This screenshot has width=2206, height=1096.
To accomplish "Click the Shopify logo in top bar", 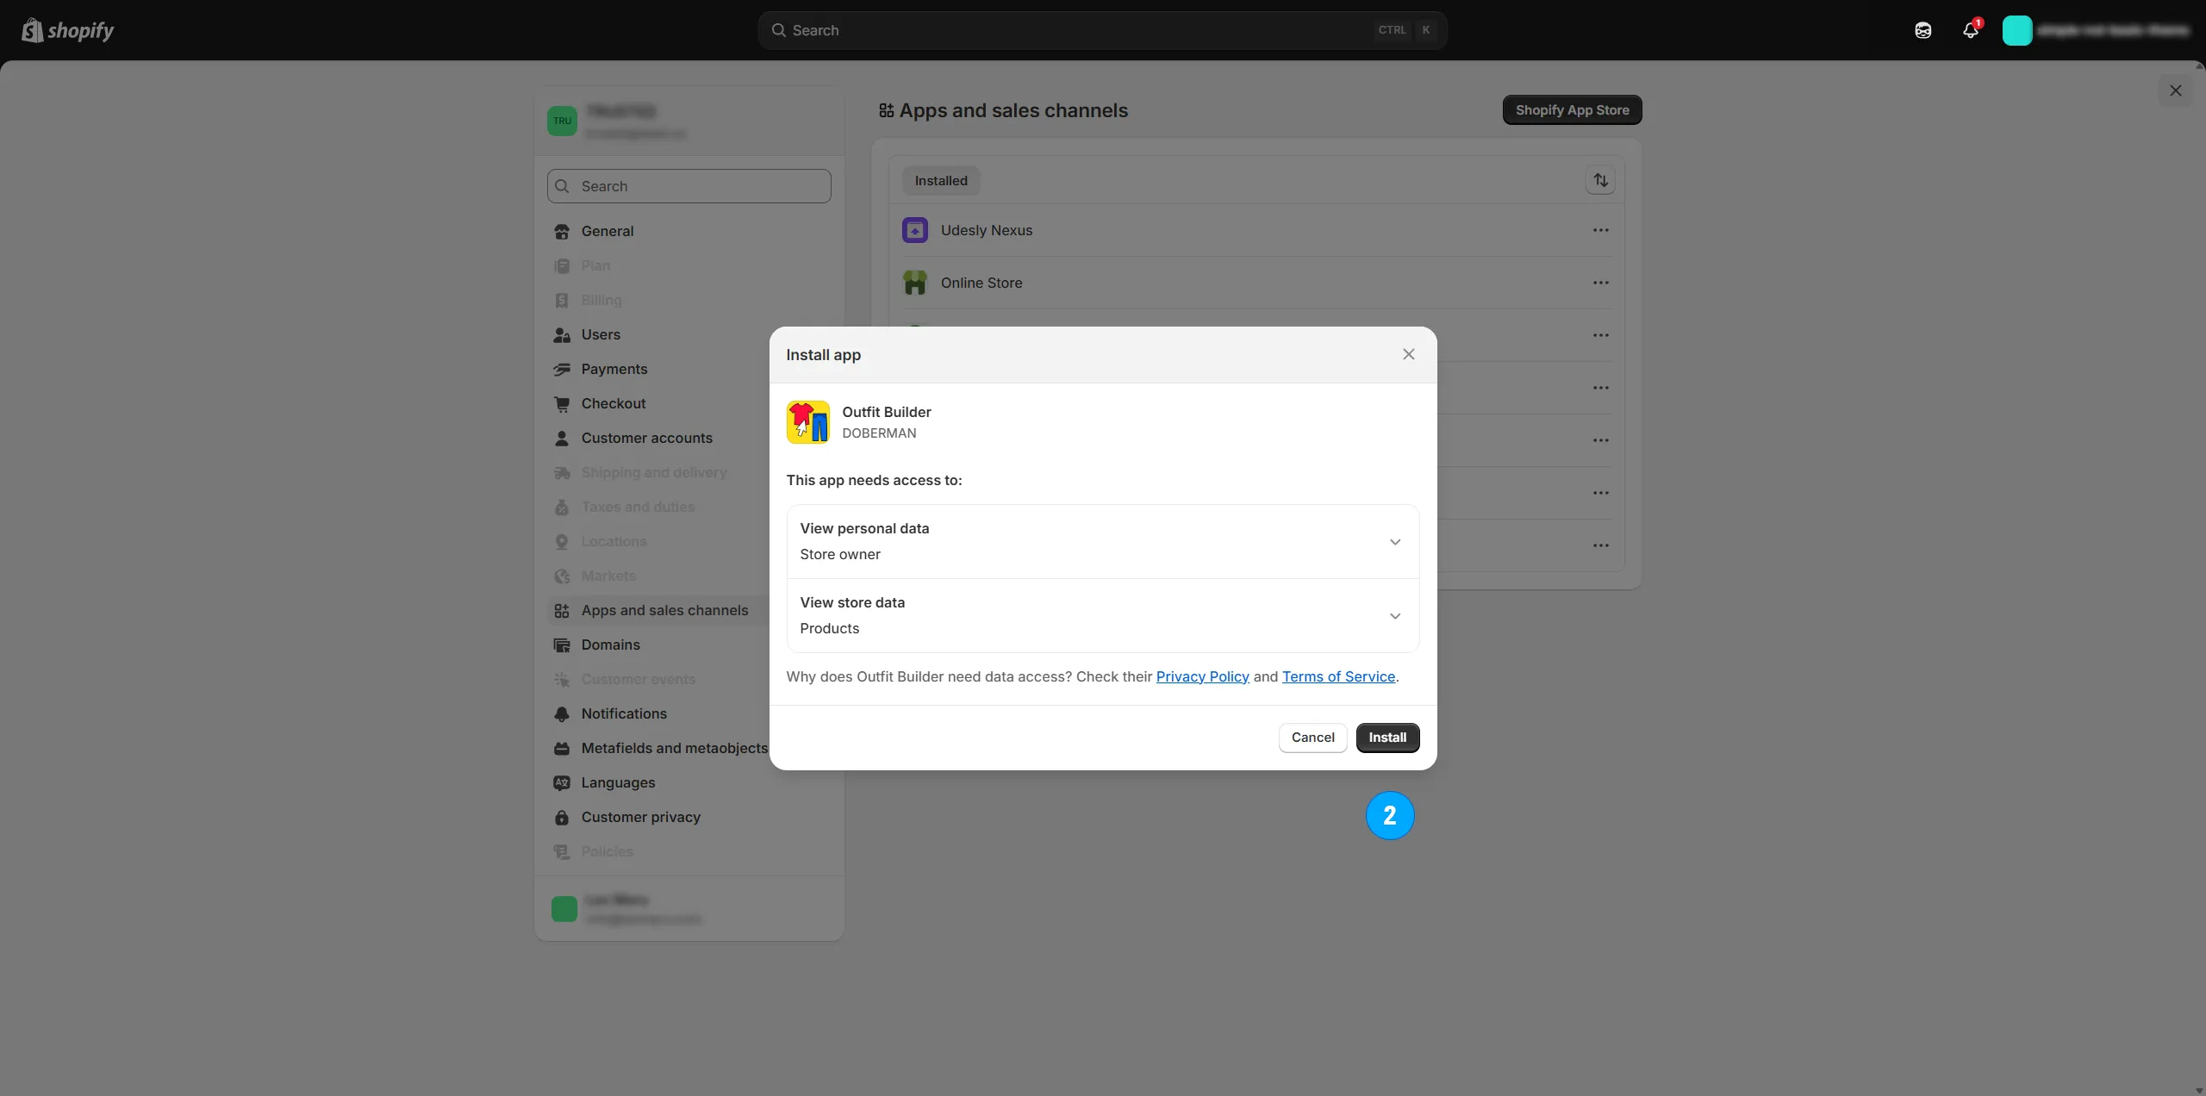I will coord(68,30).
